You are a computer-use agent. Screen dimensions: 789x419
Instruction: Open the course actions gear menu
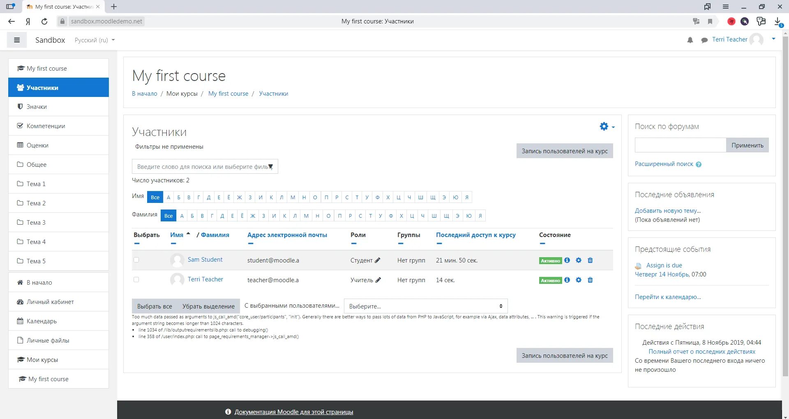pyautogui.click(x=604, y=127)
